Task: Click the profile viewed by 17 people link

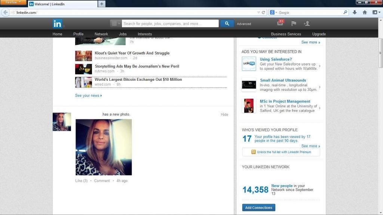Action: (282, 138)
